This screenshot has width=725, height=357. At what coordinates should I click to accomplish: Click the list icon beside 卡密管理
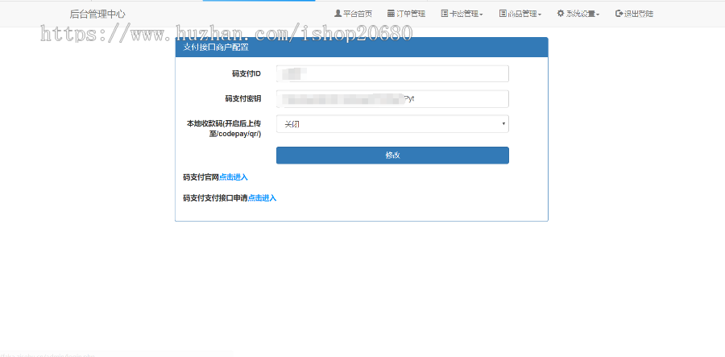(x=445, y=14)
